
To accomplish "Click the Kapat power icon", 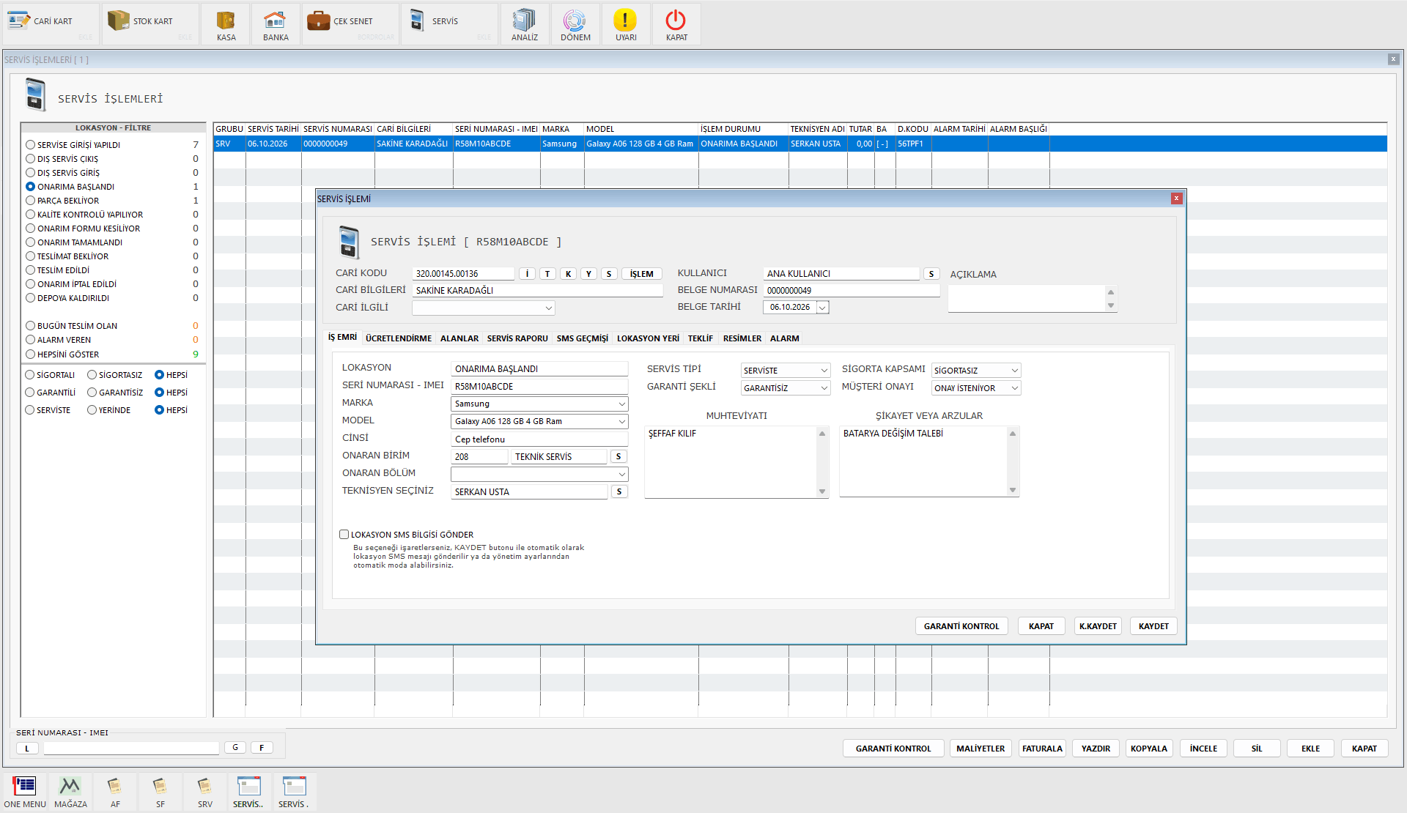I will tap(676, 24).
